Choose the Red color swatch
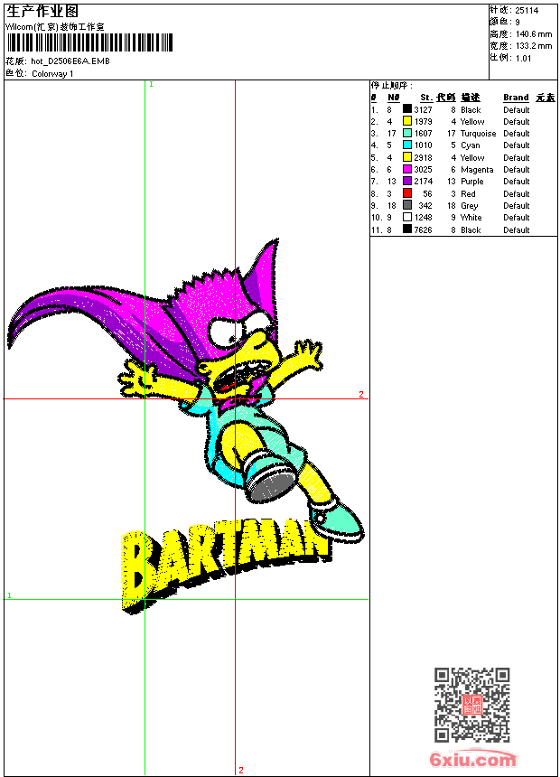The width and height of the screenshot is (560, 777). click(406, 192)
